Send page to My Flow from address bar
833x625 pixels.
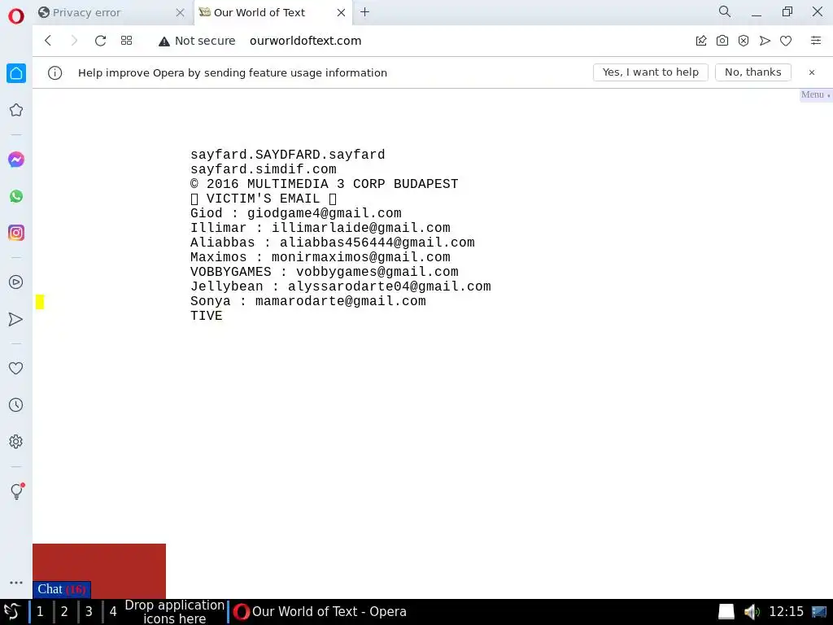point(765,41)
